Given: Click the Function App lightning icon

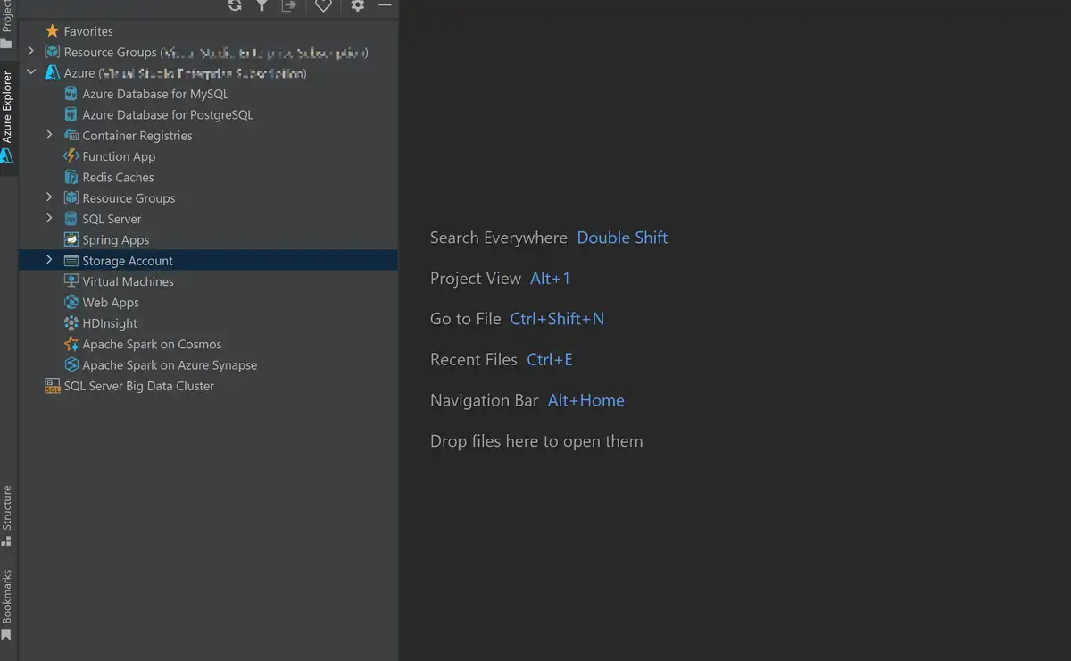Looking at the screenshot, I should click(71, 156).
